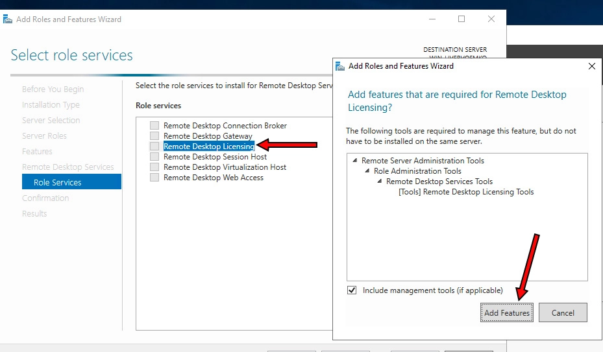Untick Include management tools checkbox

[352, 290]
